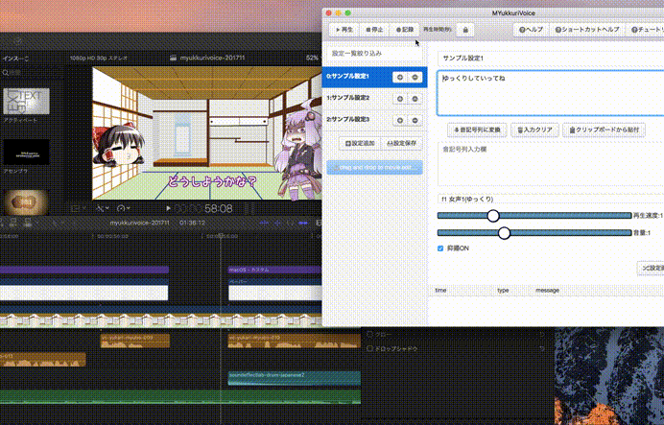Viewport: 664px width, 425px height.
Task: Click the minus icon on 2:サンプル設定3 row
Action: click(x=415, y=120)
